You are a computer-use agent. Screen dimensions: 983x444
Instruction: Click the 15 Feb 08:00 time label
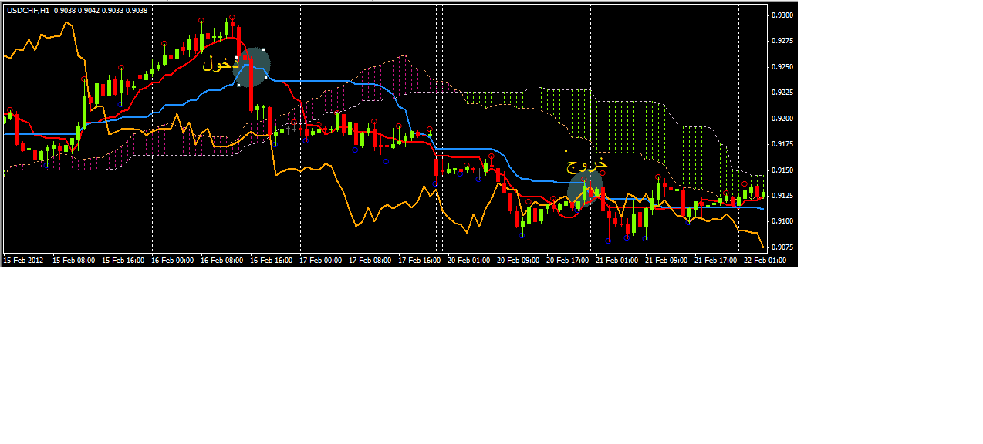pyautogui.click(x=74, y=261)
